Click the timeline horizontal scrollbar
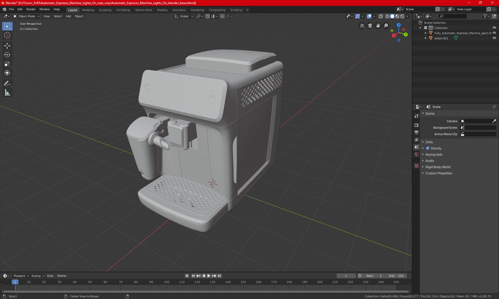Screen dimensions: 499x299 click(x=206, y=292)
